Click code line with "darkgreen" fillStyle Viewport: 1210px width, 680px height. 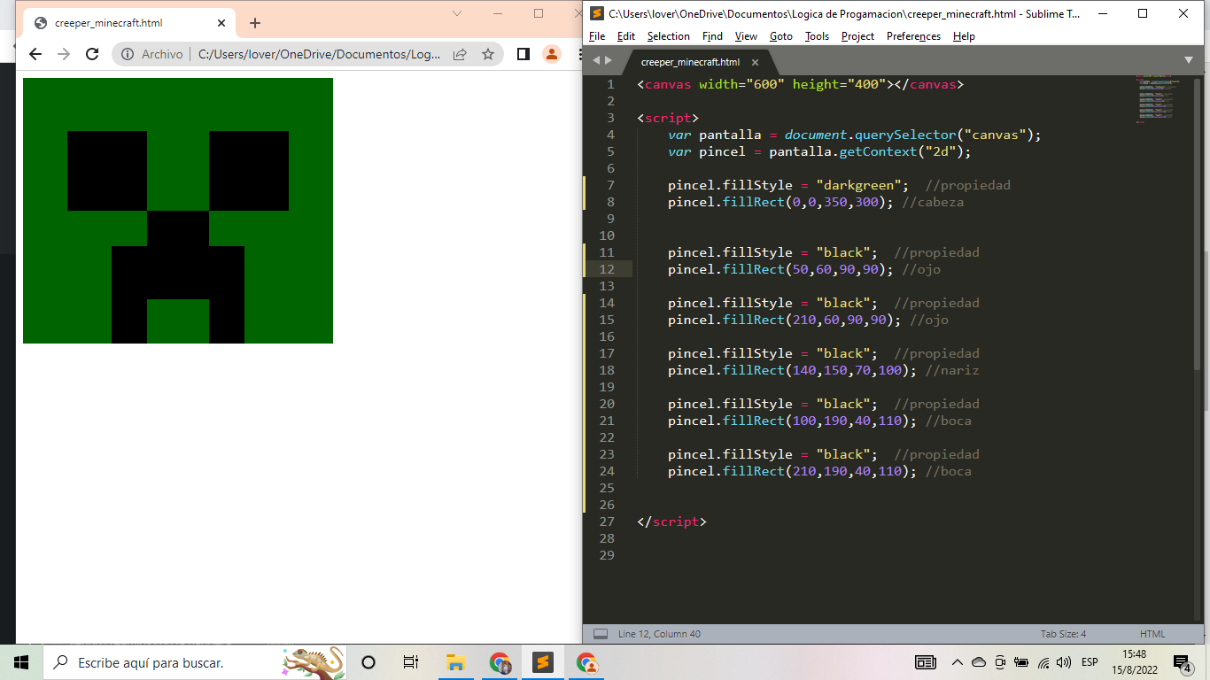(839, 185)
